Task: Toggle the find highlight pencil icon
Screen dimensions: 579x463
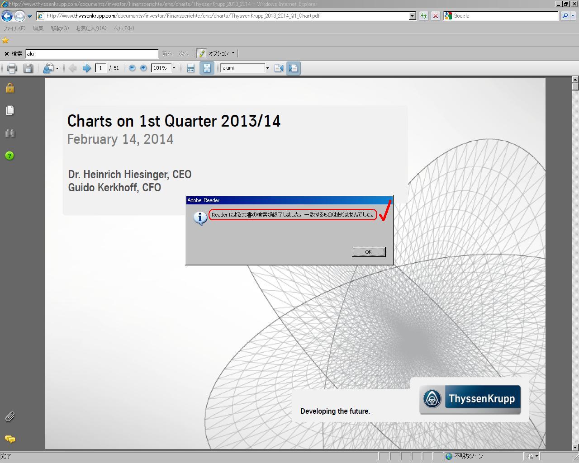Action: click(202, 53)
